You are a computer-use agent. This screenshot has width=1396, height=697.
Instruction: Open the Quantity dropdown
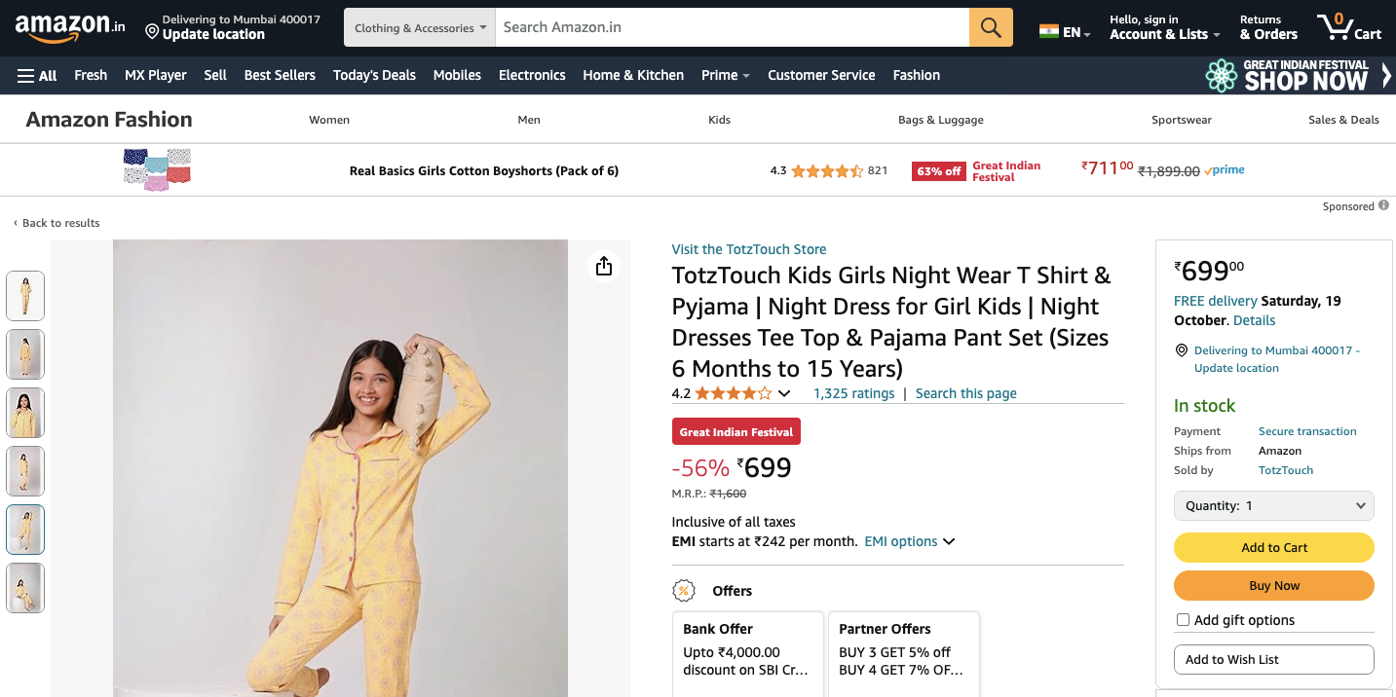coord(1273,506)
